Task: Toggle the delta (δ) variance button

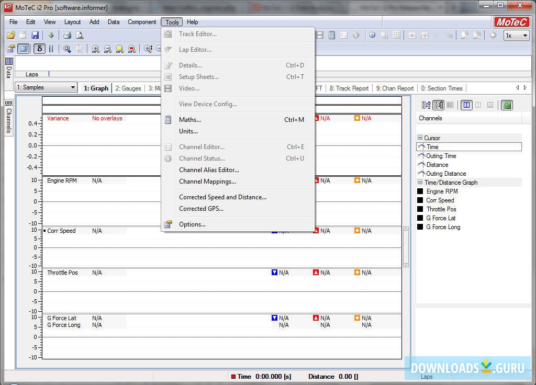Action: (x=39, y=49)
